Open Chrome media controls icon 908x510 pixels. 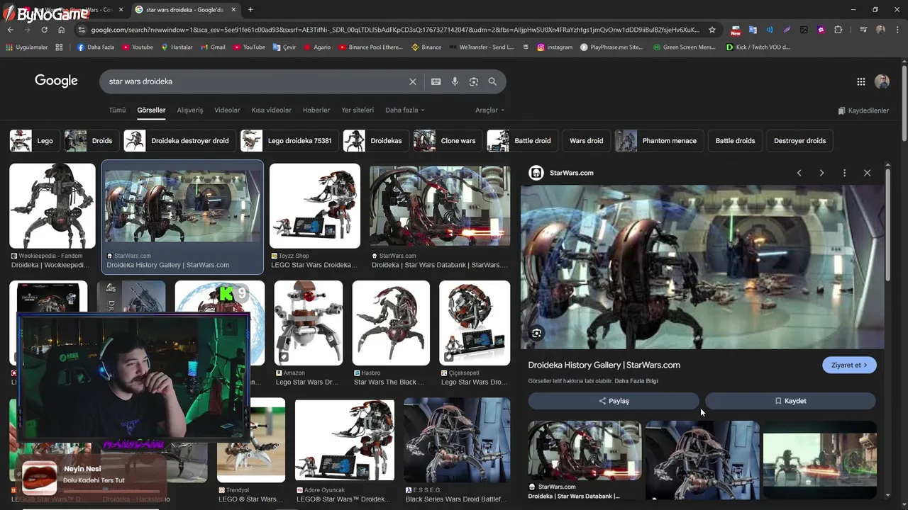tap(863, 30)
